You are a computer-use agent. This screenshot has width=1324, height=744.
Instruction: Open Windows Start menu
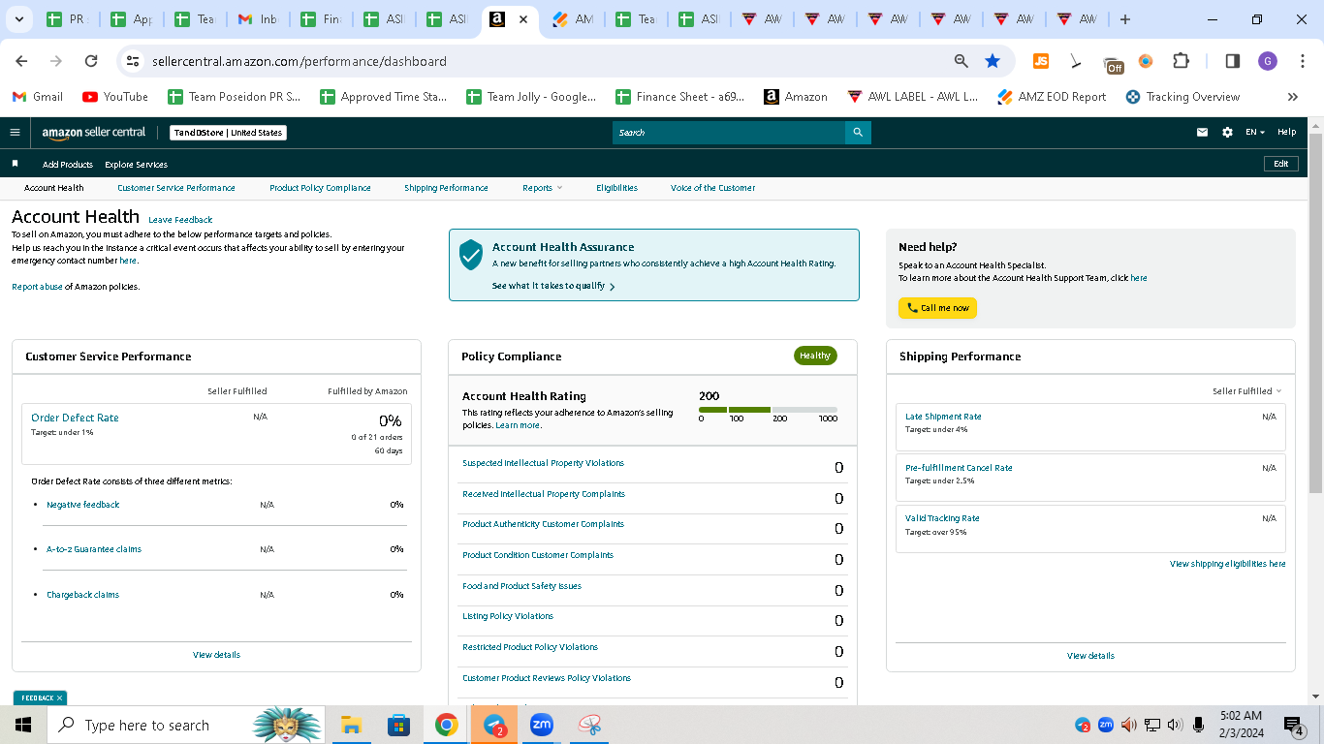pyautogui.click(x=23, y=725)
